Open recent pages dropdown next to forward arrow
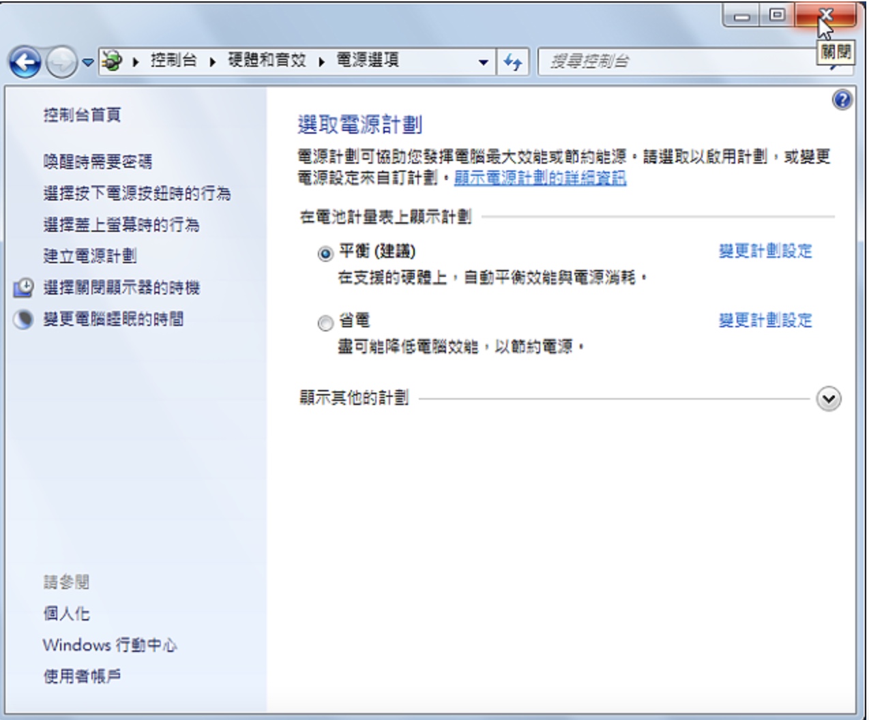869x720 pixels. point(88,63)
